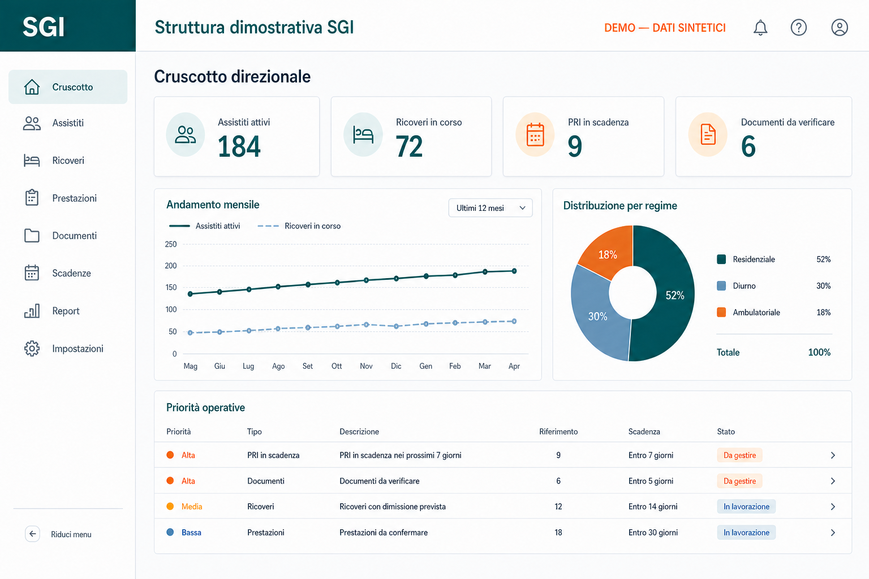Click the Documenti da verificare file icon

point(708,135)
